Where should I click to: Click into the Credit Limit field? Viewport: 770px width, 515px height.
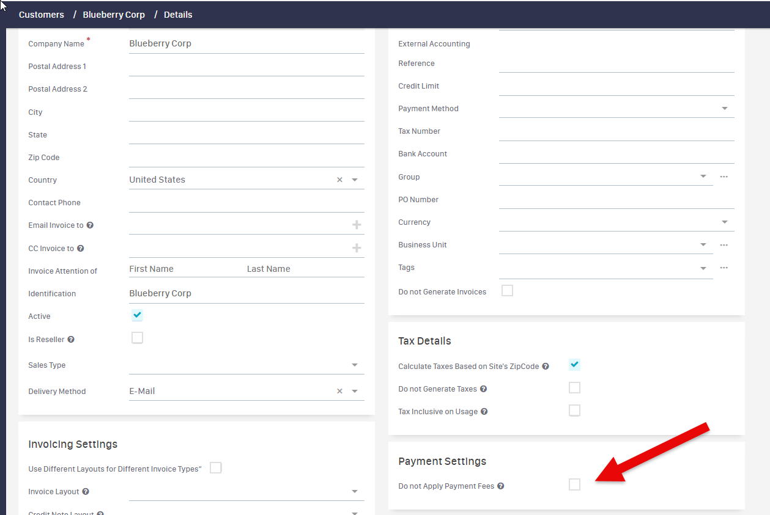[616, 86]
